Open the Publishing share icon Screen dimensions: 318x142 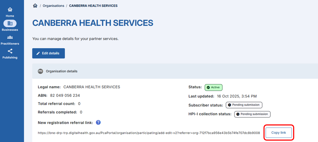10,51
